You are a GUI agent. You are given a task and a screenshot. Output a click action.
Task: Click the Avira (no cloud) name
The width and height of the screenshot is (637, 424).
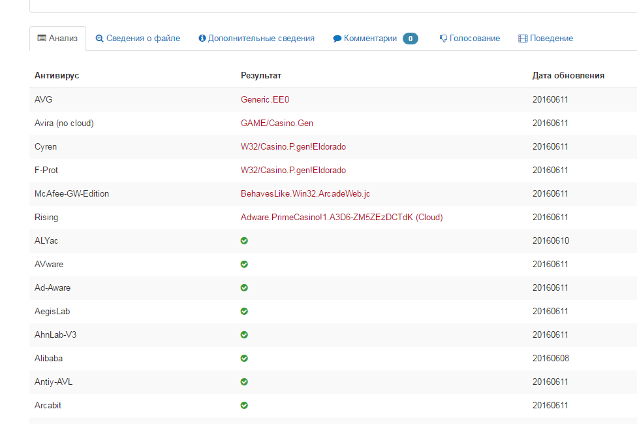pos(64,123)
